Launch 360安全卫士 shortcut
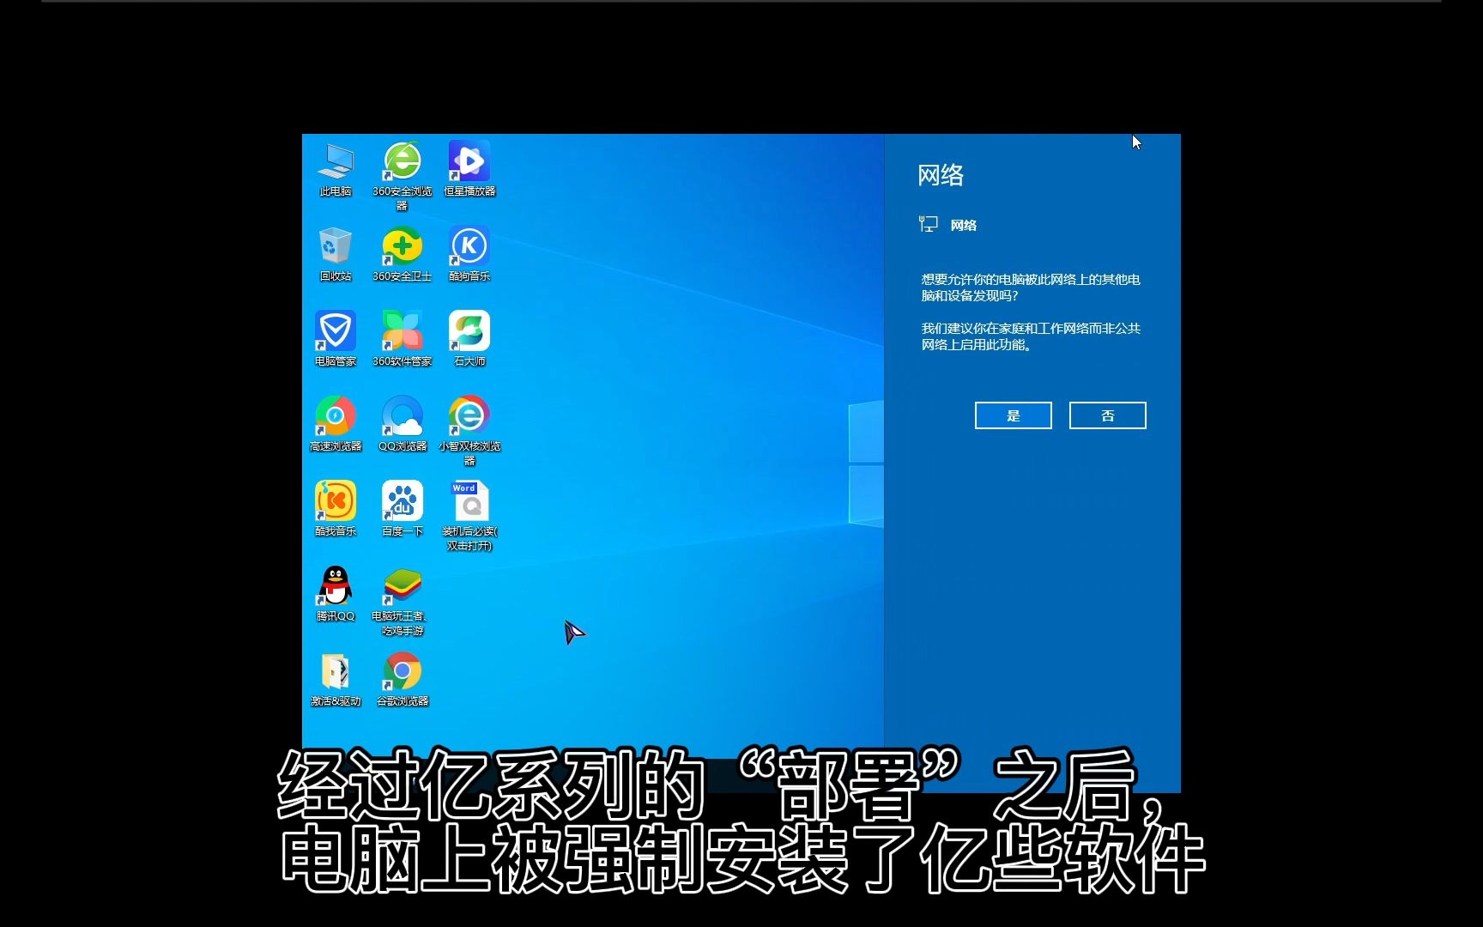Screen dimensions: 1483x927 [x=403, y=255]
